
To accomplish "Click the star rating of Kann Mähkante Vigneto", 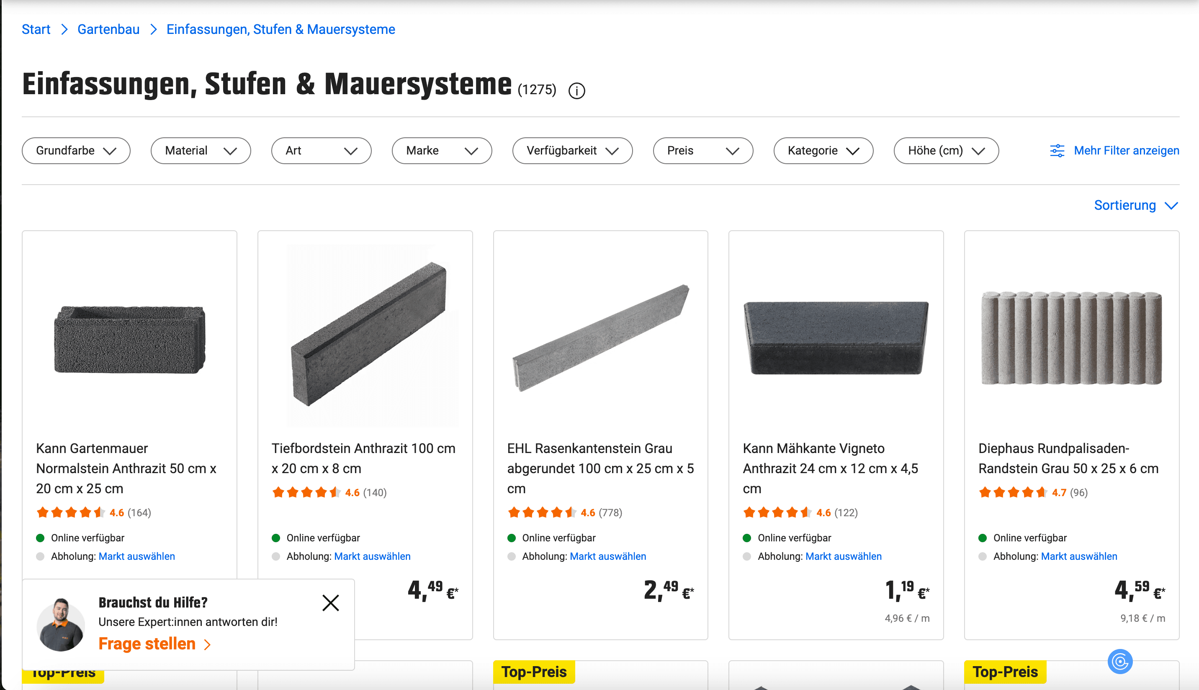I will click(777, 512).
